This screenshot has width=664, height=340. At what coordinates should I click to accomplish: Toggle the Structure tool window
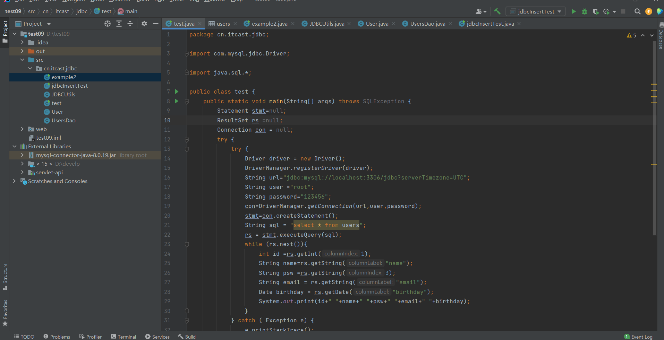5,277
